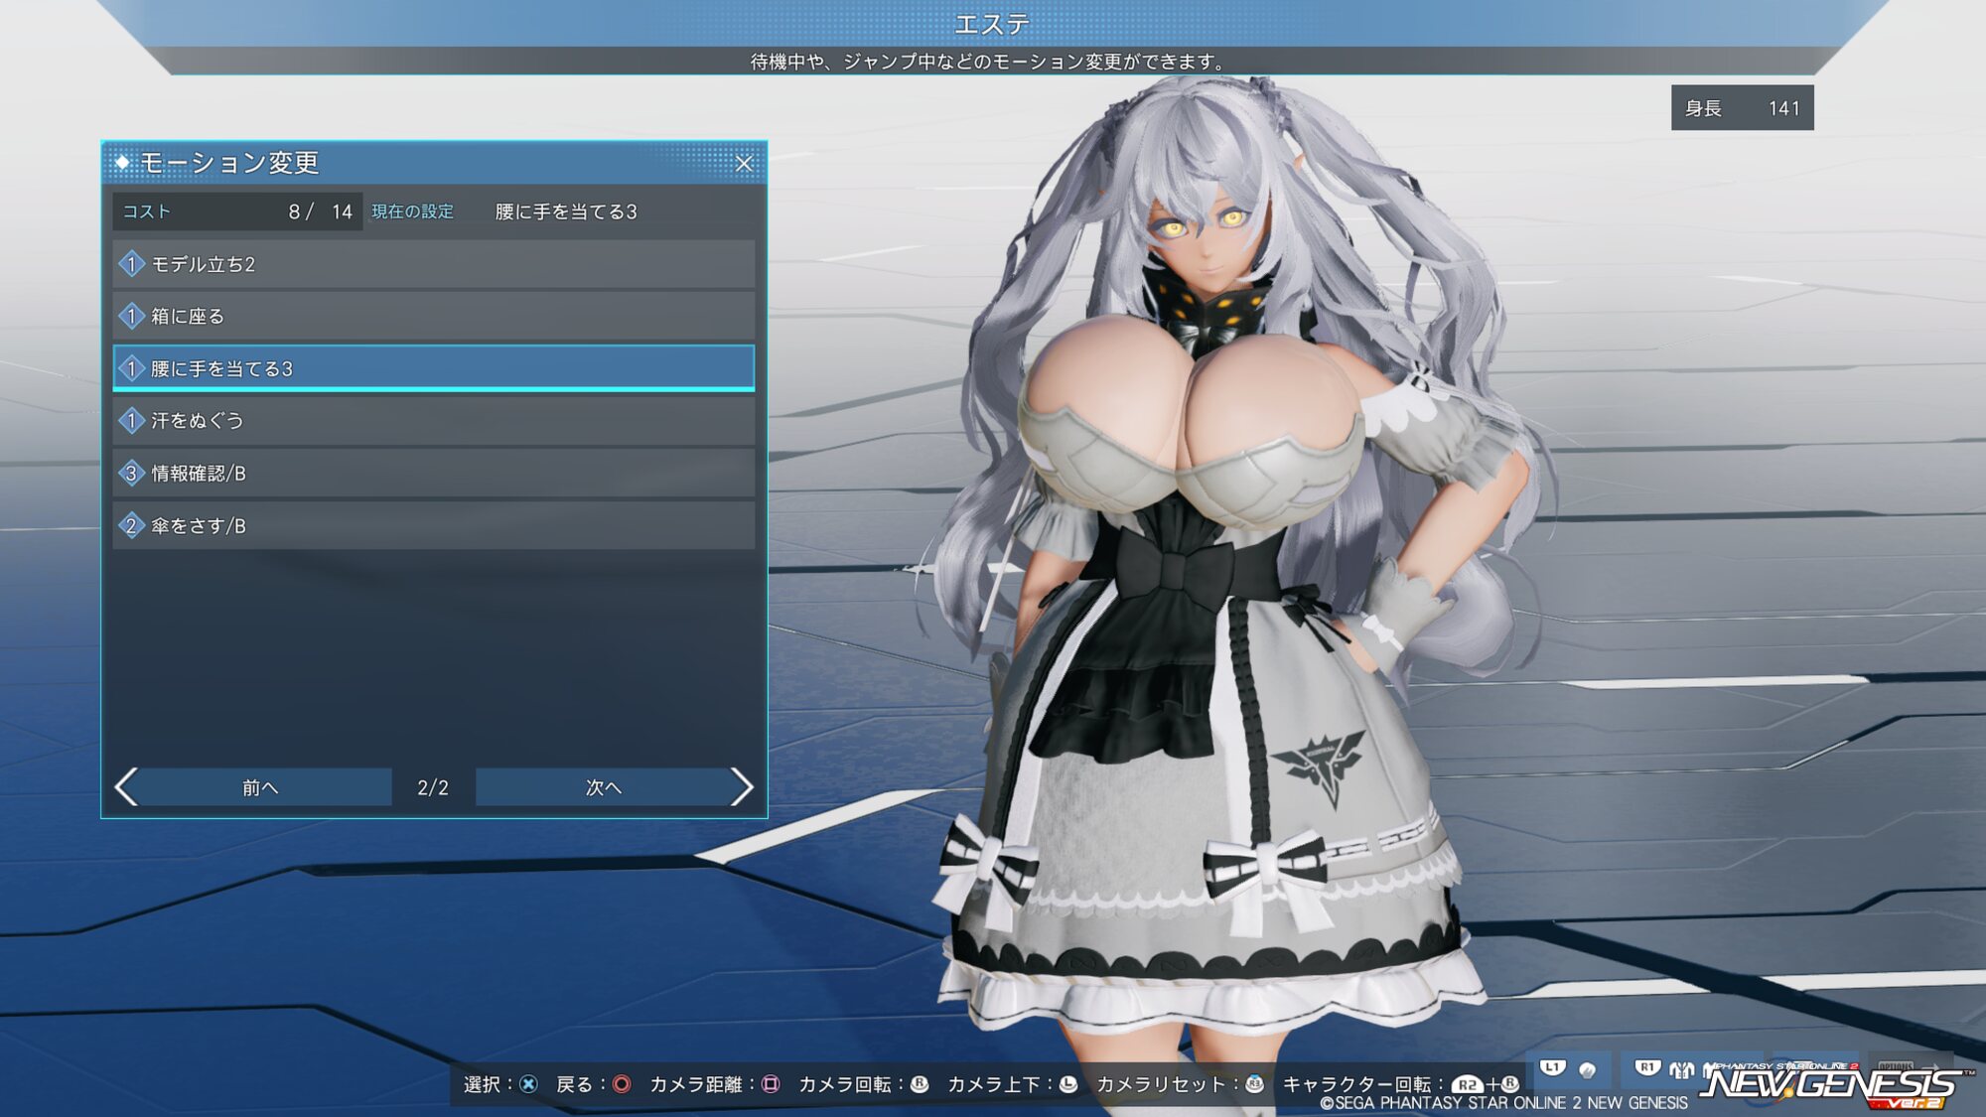Screen dimensions: 1986x1117
Task: Select the モデル立ち2 motion
Action: 433,264
